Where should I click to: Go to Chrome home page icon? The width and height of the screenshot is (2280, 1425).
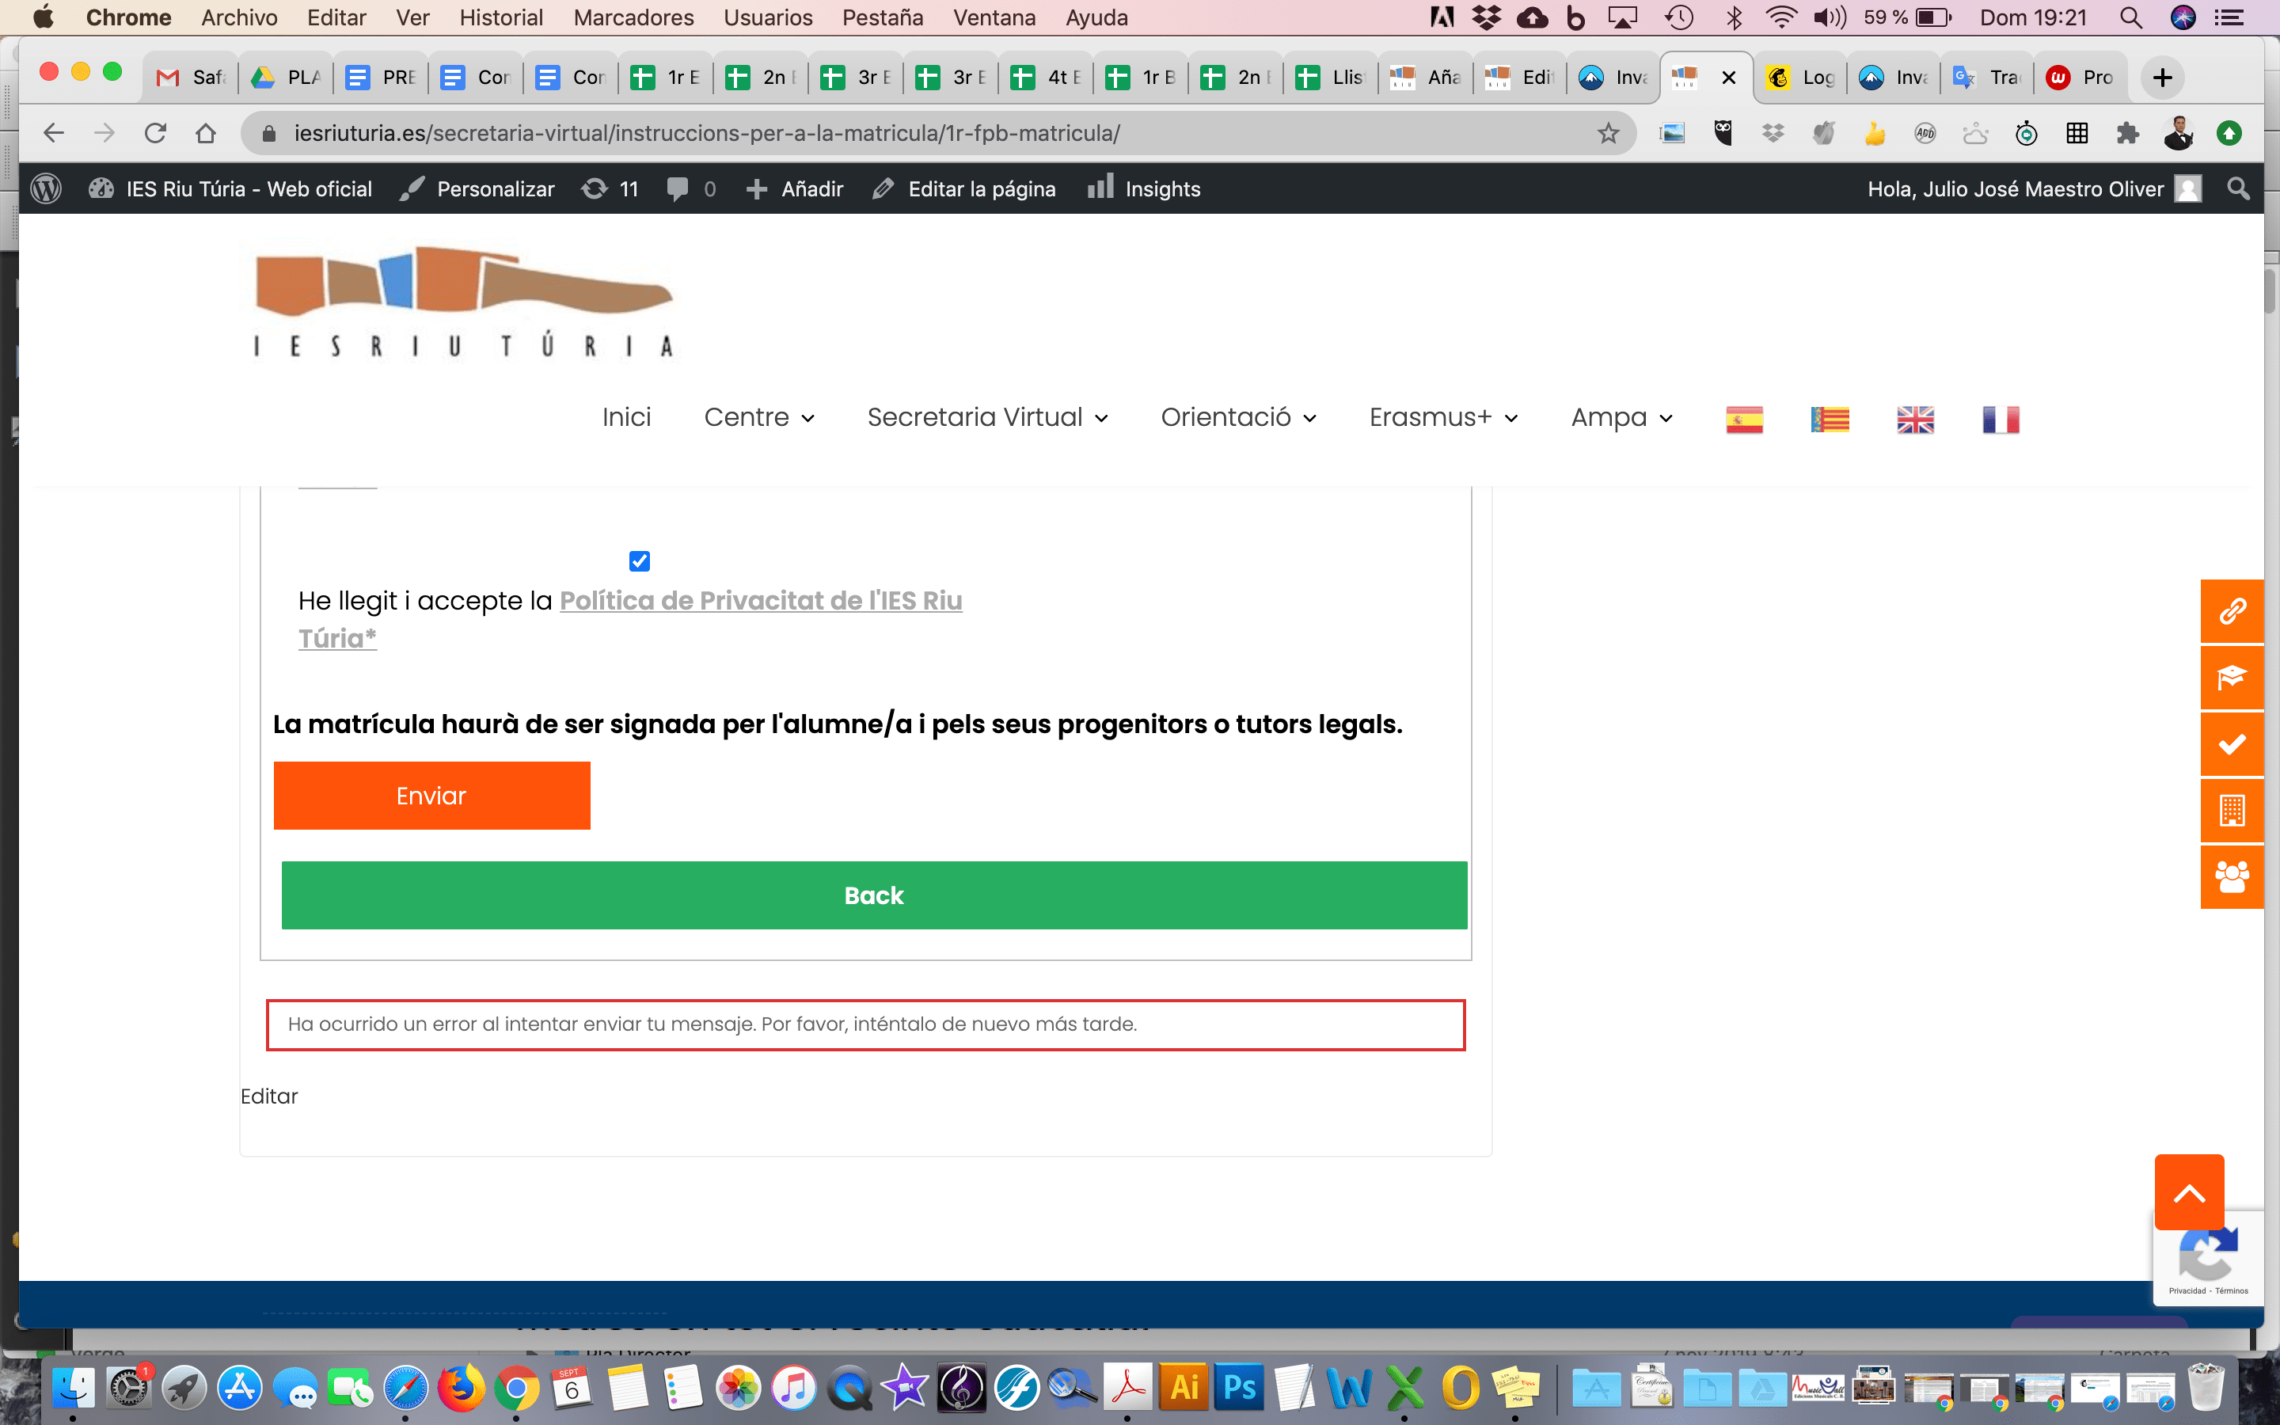[x=205, y=134]
